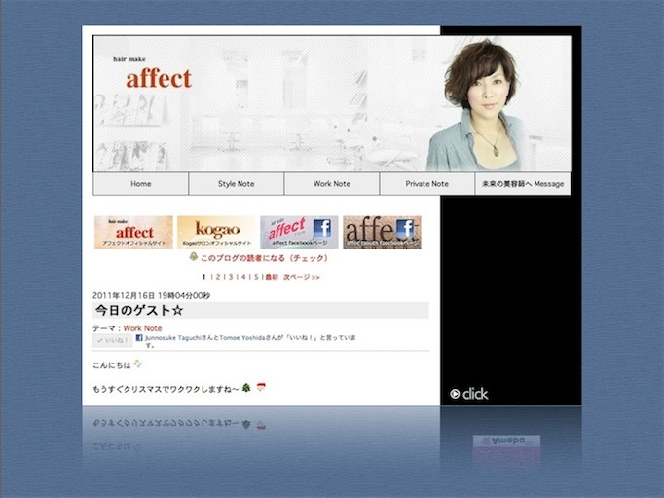
Task: Go to the Home tab
Action: click(x=141, y=184)
